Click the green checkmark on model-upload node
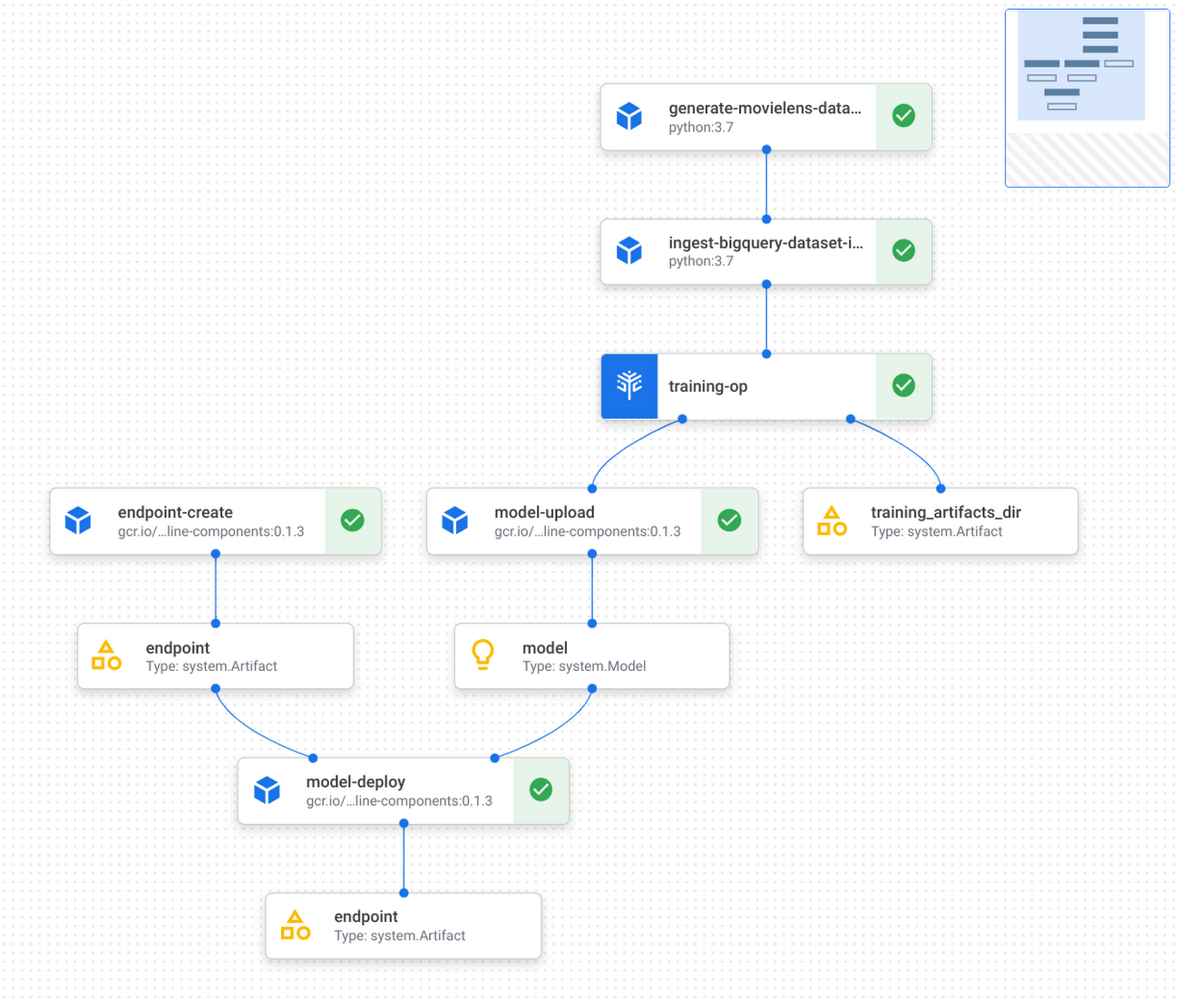 729,520
